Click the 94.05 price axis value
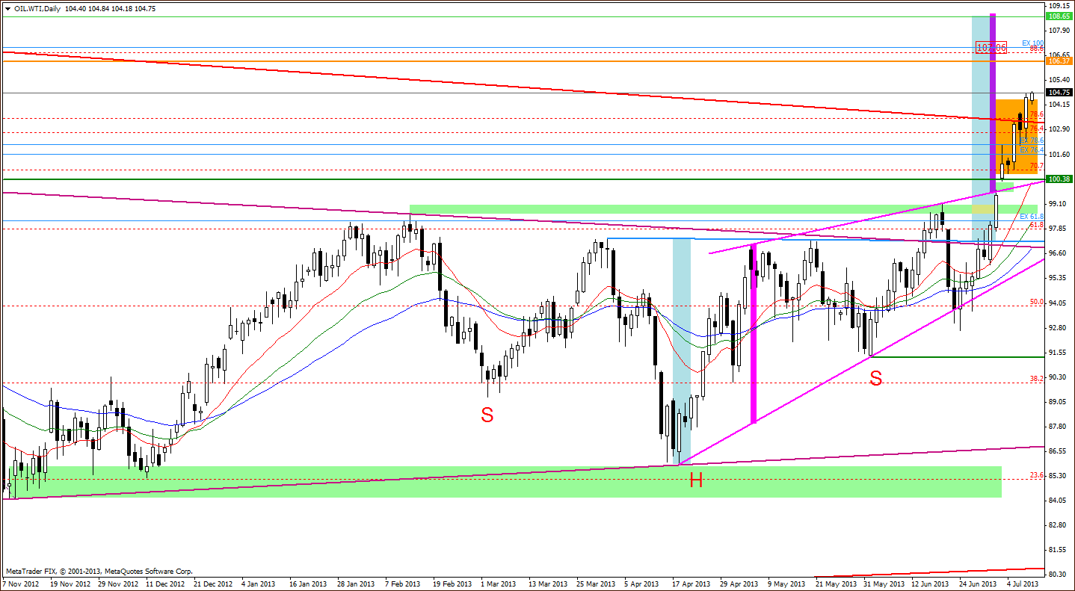Viewport: 1075px width, 591px height. pyautogui.click(x=1059, y=303)
